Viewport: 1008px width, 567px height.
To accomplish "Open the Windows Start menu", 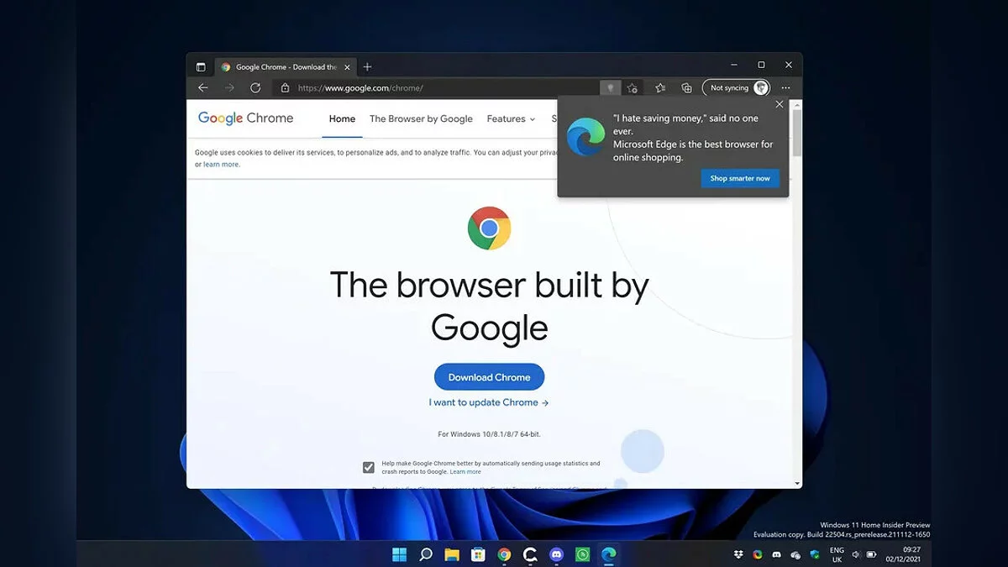I will (x=399, y=554).
